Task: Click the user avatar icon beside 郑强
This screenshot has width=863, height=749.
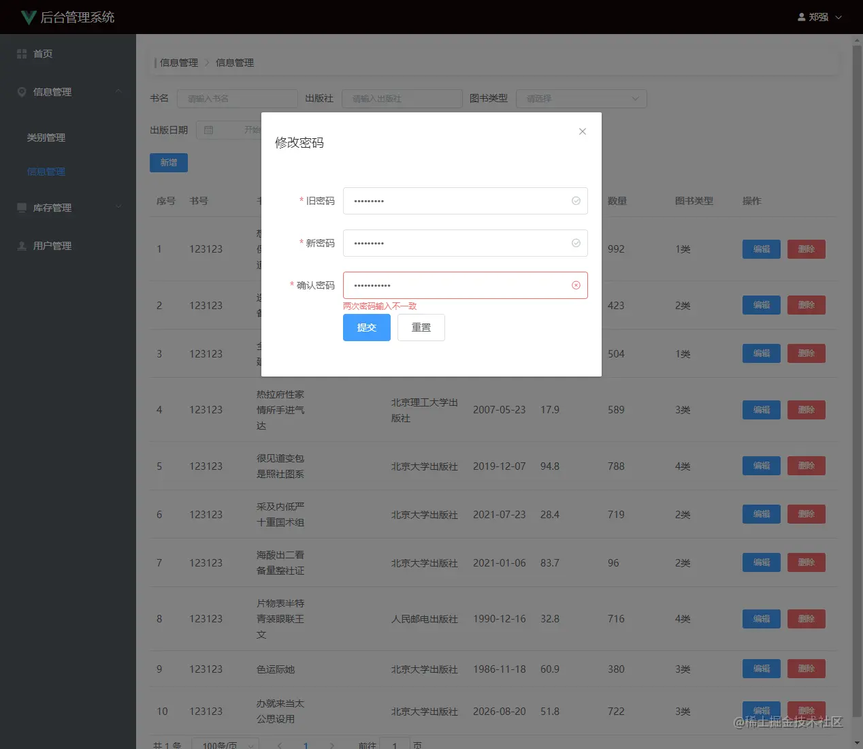Action: click(802, 17)
